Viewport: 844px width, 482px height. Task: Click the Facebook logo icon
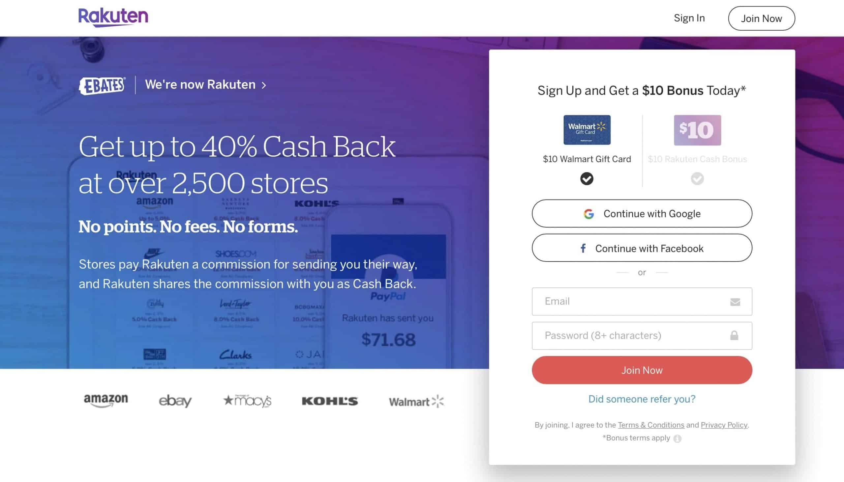click(x=583, y=248)
